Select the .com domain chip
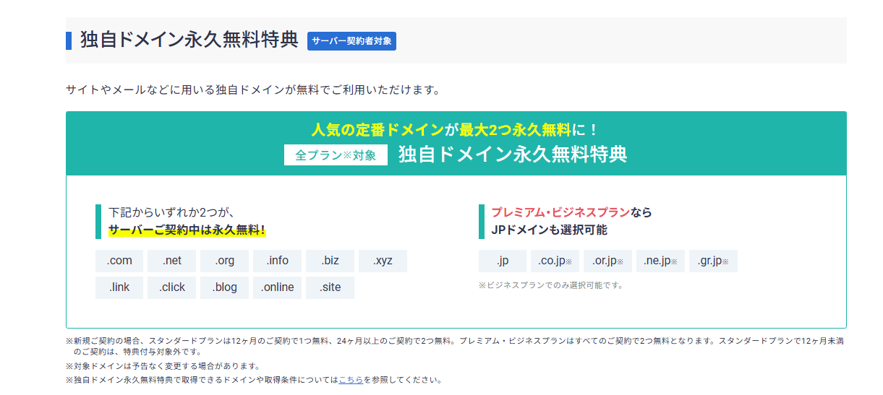Screen dimensions: 883x395 119,261
